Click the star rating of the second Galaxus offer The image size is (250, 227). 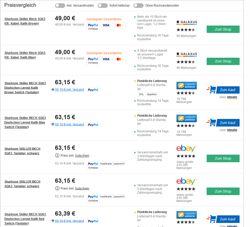186,62
